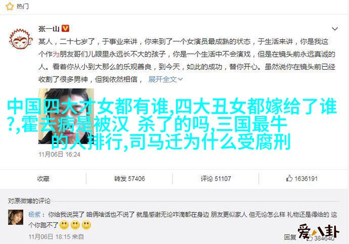This screenshot has width=349, height=244.
Task: Click the third smiley emoji in comment
Action: pyautogui.click(x=86, y=225)
